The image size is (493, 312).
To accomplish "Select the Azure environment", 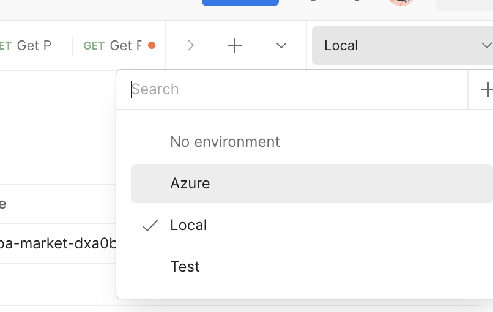I will [x=190, y=184].
